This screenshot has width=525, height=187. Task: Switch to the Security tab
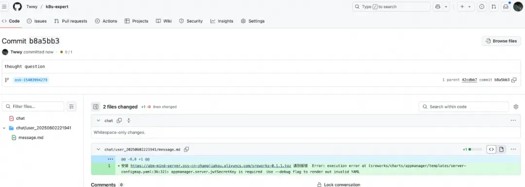pos(191,21)
